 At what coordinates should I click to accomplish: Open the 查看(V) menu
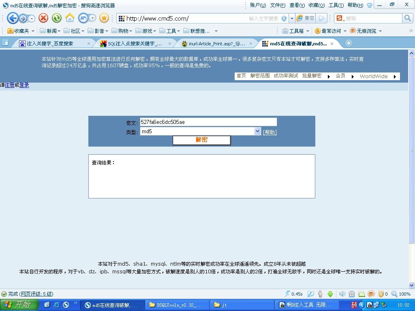click(297, 5)
